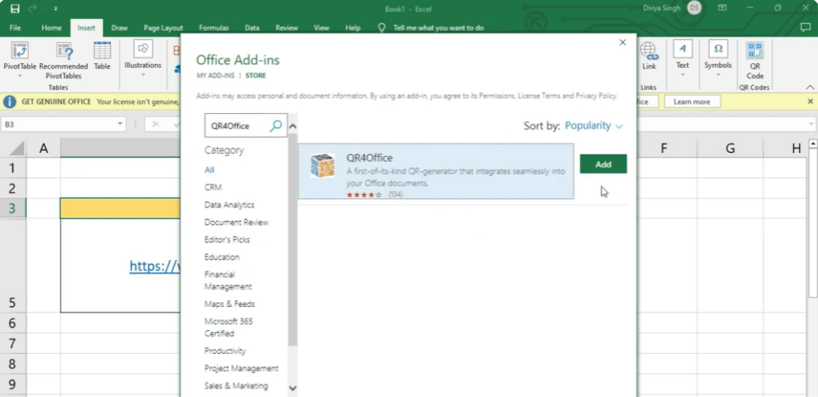Image resolution: width=818 pixels, height=397 pixels.
Task: Filter by Productivity category
Action: [224, 351]
